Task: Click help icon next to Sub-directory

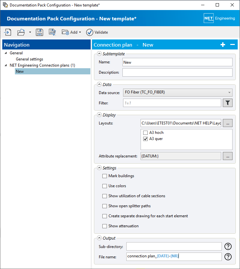Action: (228, 246)
